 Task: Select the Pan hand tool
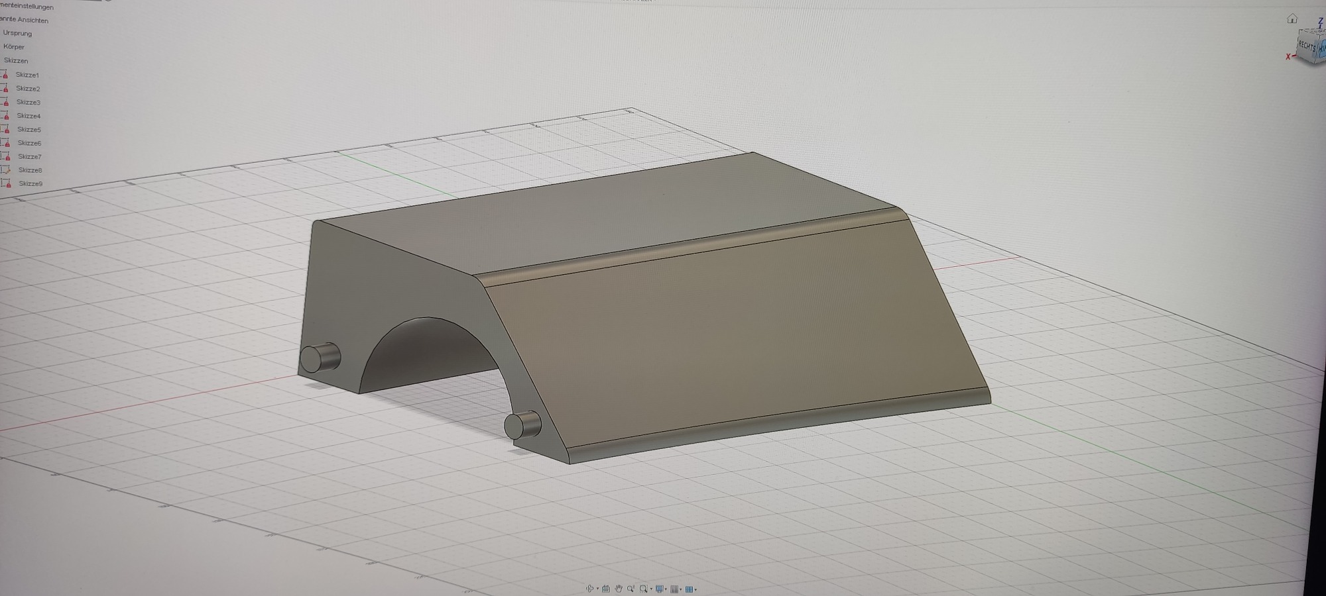(619, 588)
